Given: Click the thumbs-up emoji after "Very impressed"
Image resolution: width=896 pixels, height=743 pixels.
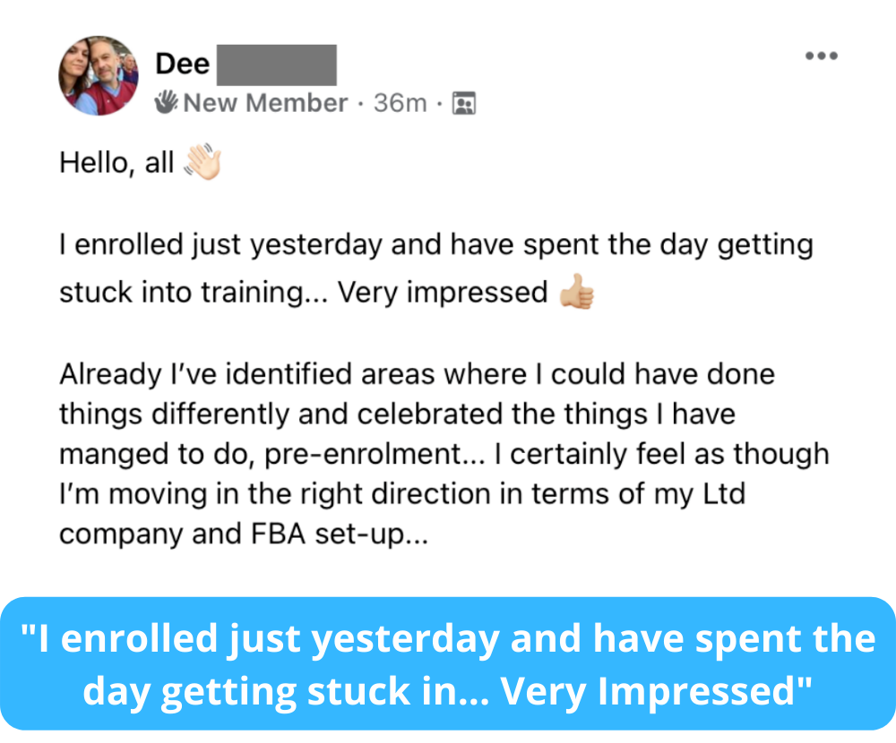Looking at the screenshot, I should [x=576, y=293].
